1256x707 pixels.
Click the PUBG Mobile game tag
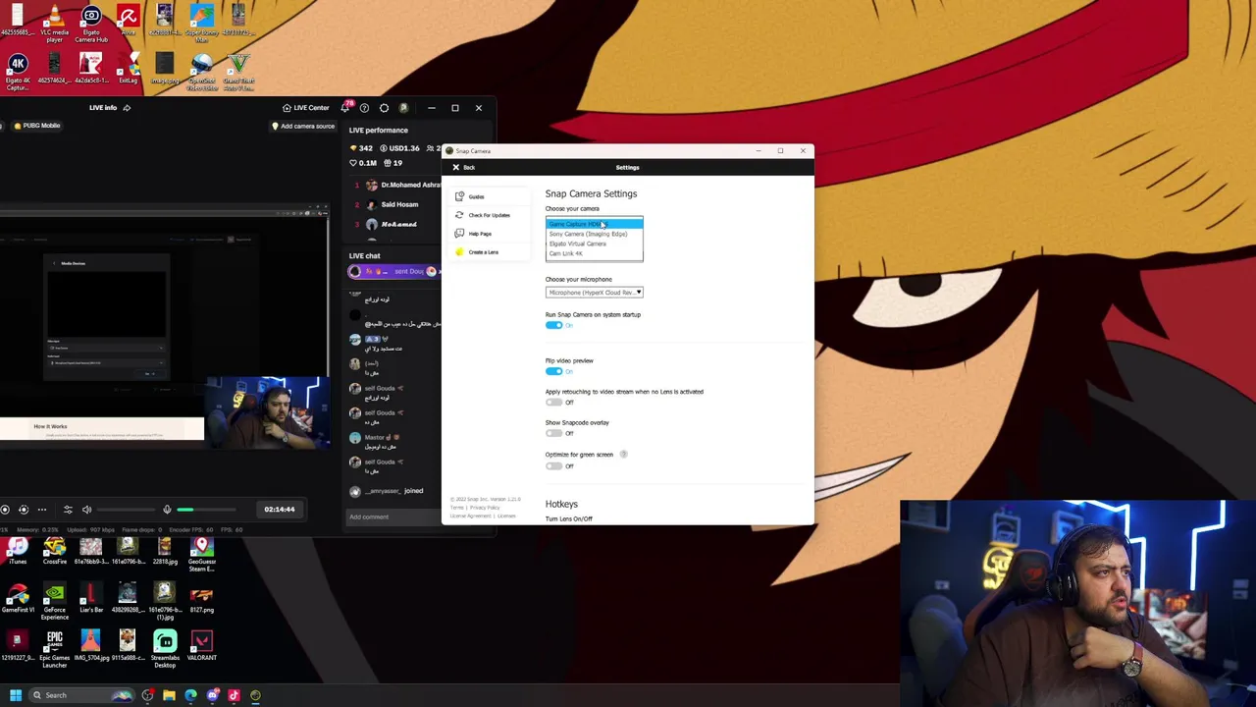(x=37, y=126)
